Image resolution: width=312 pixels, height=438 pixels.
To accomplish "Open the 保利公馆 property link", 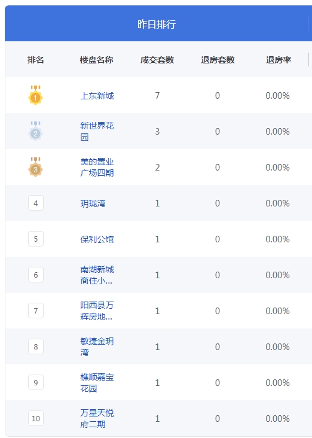I will pyautogui.click(x=97, y=239).
